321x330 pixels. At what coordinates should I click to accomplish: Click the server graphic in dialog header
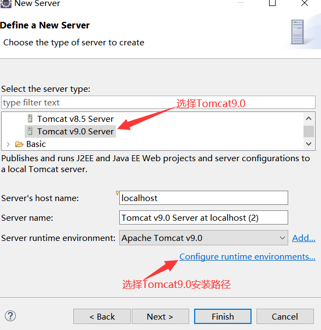297,32
